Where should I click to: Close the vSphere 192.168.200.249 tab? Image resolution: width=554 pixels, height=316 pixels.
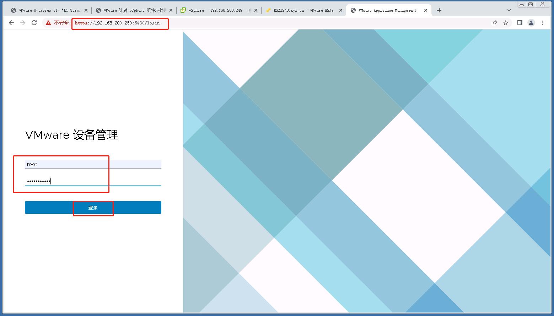256,10
